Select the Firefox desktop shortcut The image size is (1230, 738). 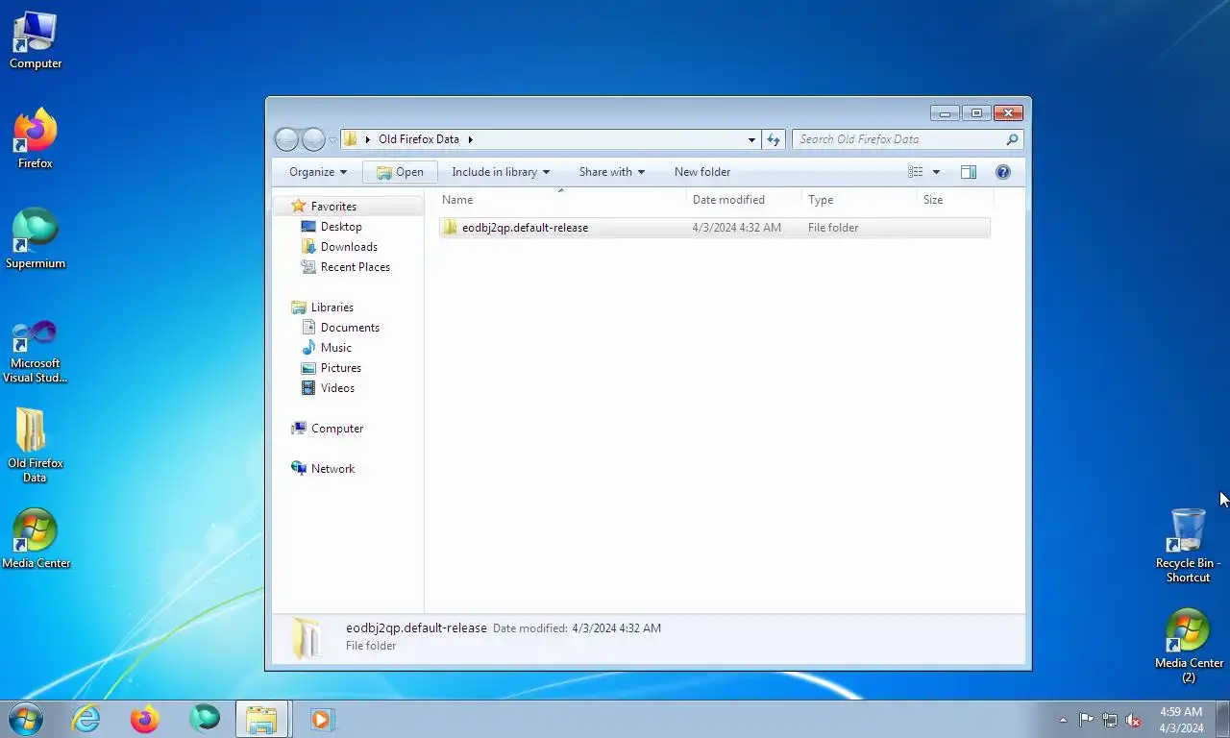point(36,139)
